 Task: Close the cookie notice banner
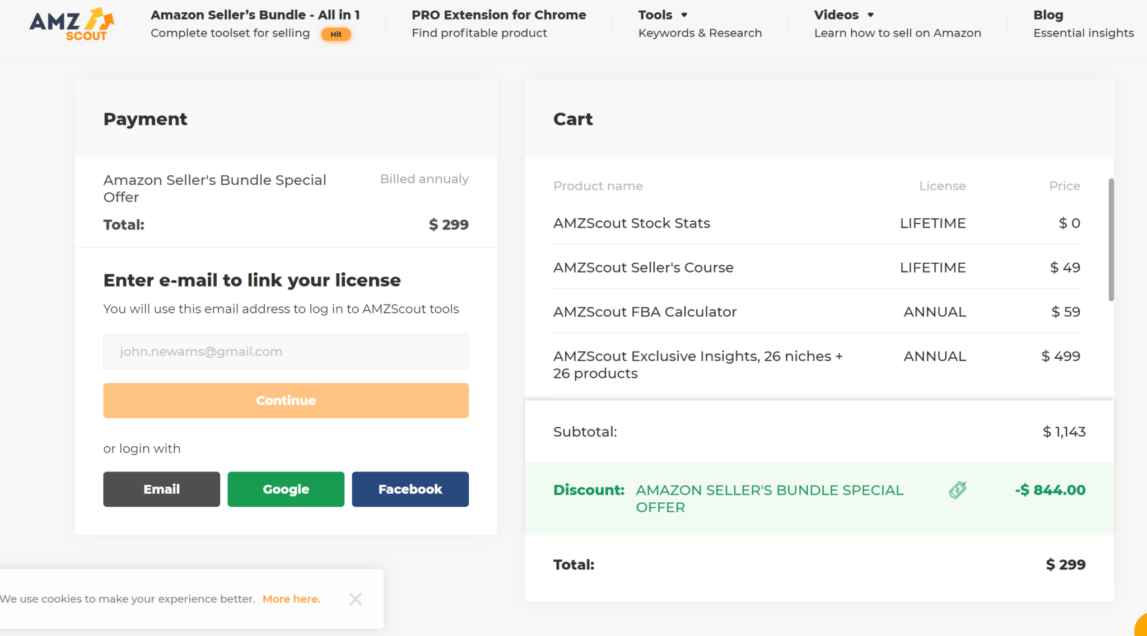[x=355, y=599]
